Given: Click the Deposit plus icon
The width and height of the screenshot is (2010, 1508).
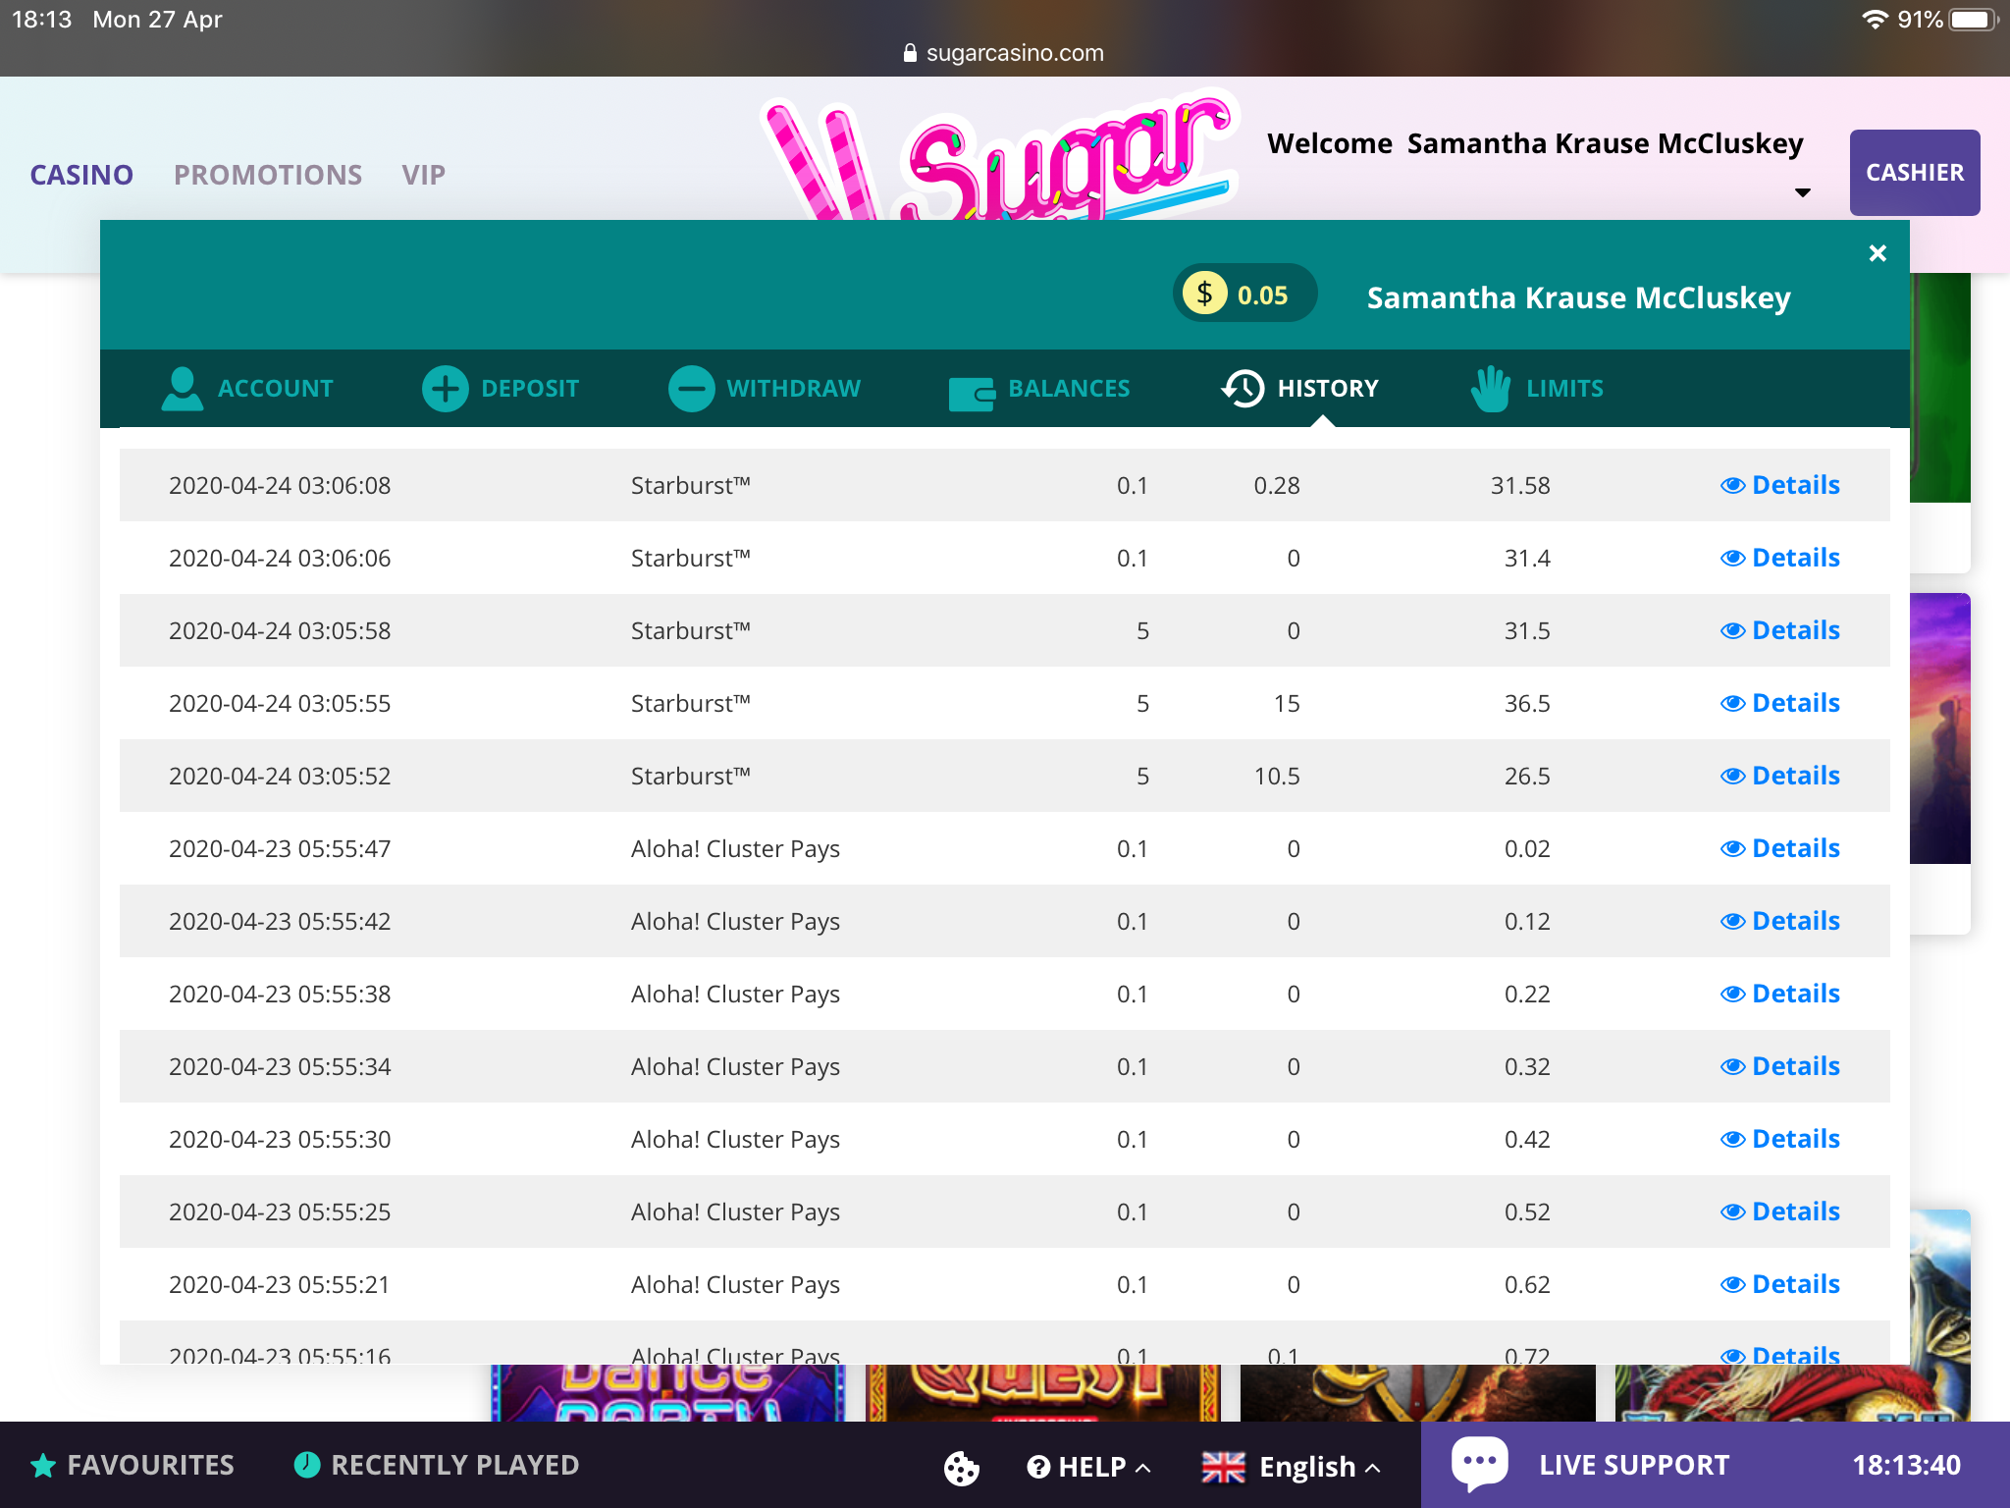Looking at the screenshot, I should tap(445, 389).
